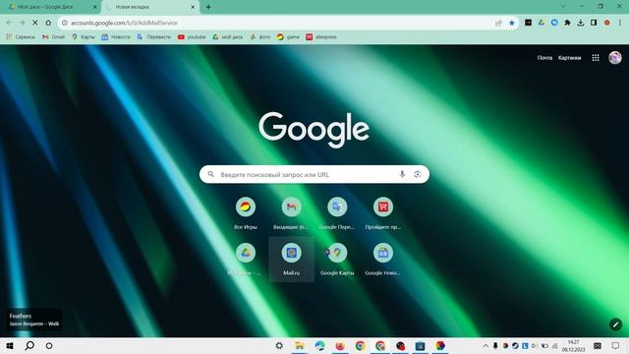This screenshot has height=354, width=629.
Task: Close the Новая вкладка tab
Action: (193, 7)
